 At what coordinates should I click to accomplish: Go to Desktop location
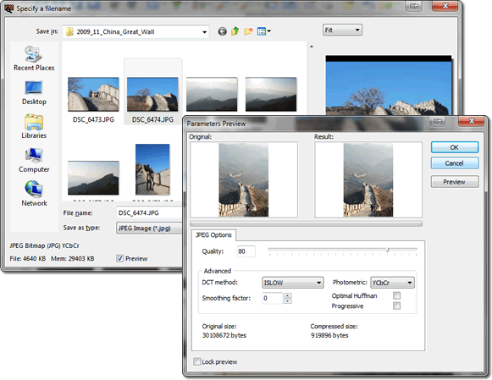tap(34, 93)
